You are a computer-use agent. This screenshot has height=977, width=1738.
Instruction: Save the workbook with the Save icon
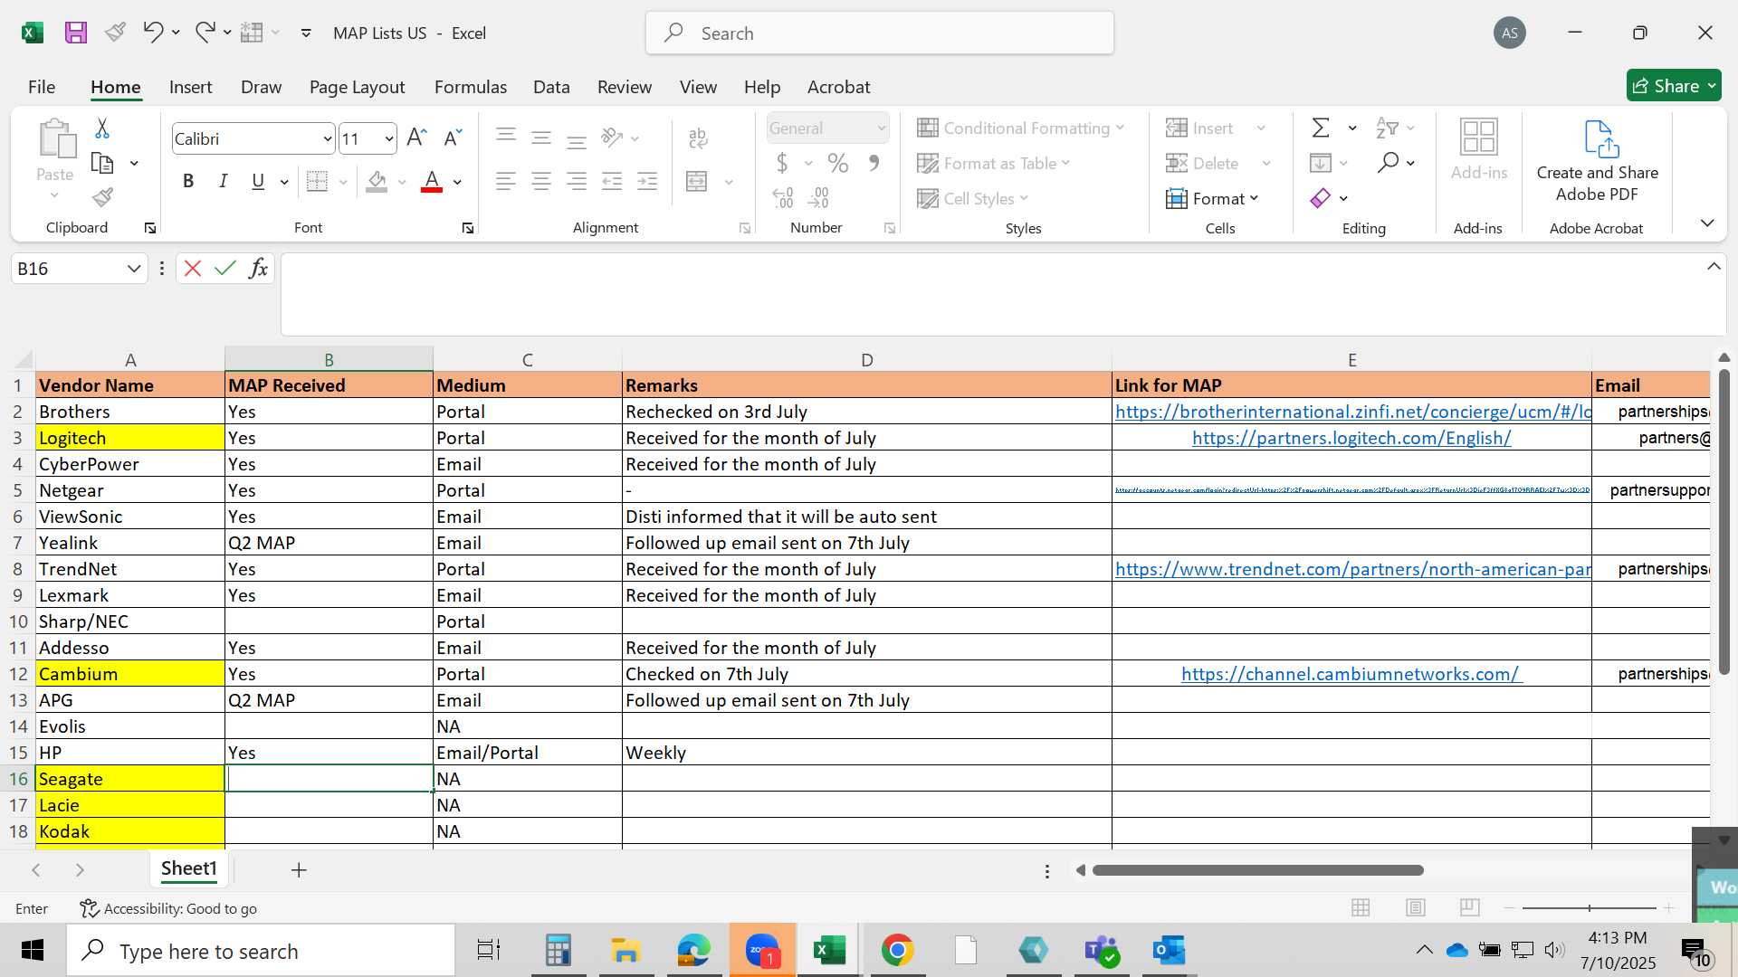point(76,33)
